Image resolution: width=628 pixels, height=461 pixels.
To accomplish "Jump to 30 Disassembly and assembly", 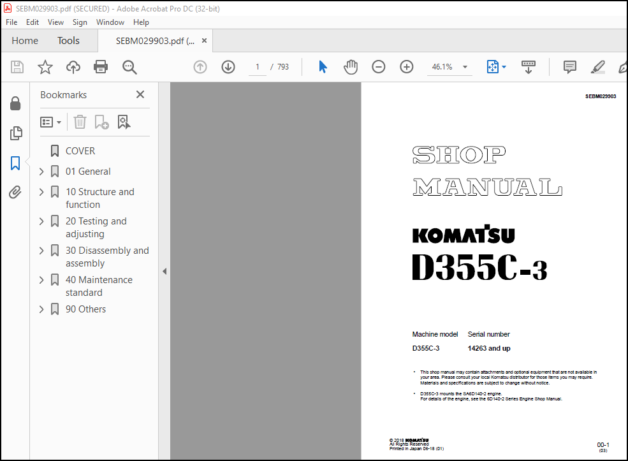I will [x=107, y=257].
